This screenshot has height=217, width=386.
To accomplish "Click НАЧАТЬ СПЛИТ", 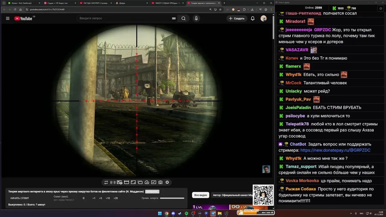I will click(x=20, y=198).
